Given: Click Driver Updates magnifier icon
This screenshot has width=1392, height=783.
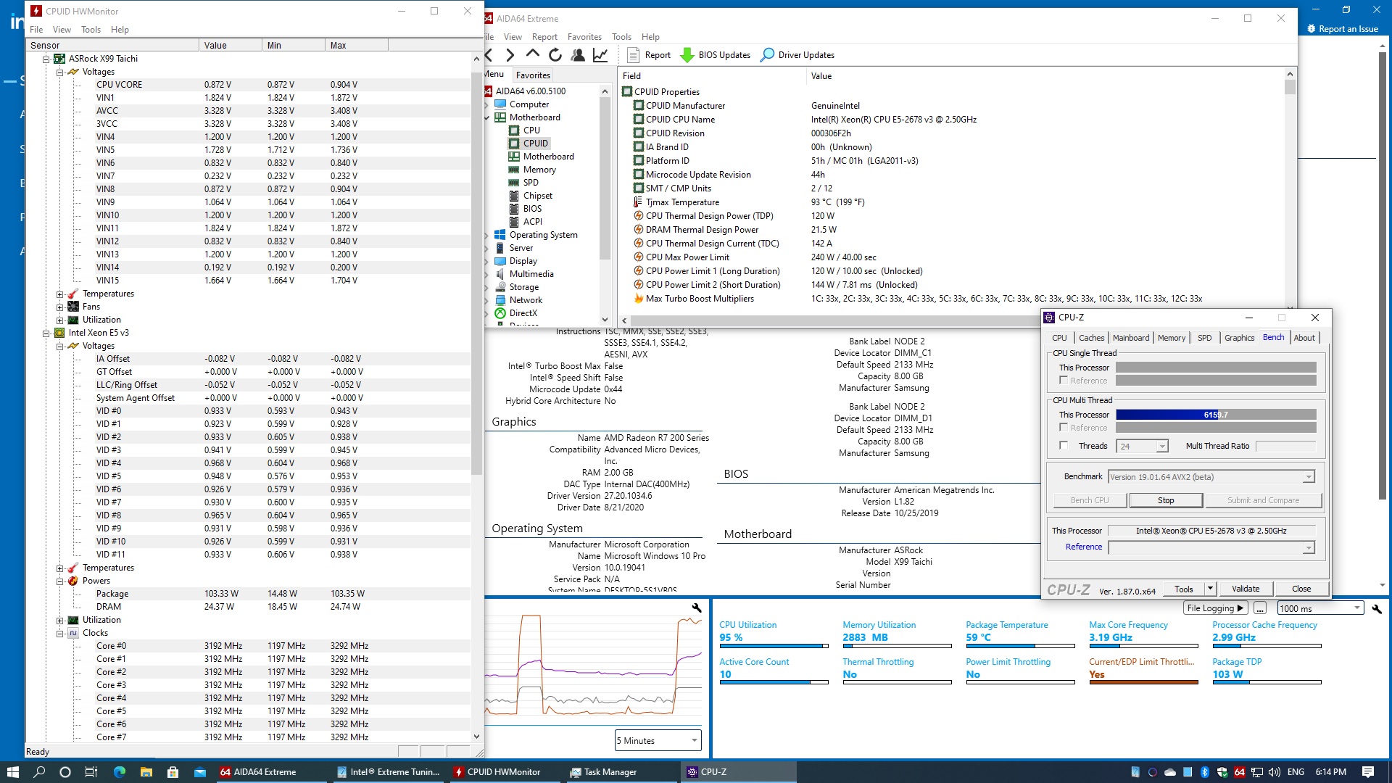Looking at the screenshot, I should click(x=767, y=55).
